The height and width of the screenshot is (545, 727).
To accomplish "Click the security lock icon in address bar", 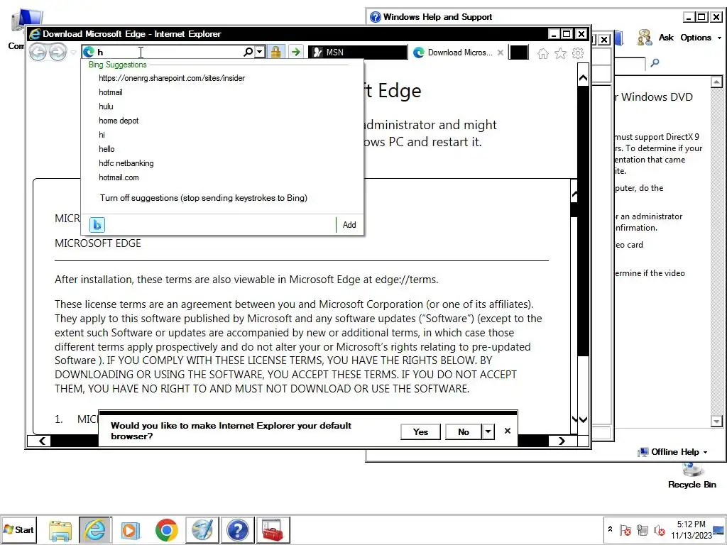I will 275,52.
